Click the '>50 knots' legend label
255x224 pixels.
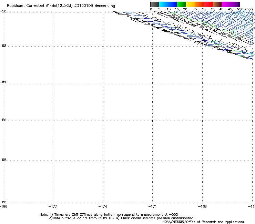click(x=245, y=9)
